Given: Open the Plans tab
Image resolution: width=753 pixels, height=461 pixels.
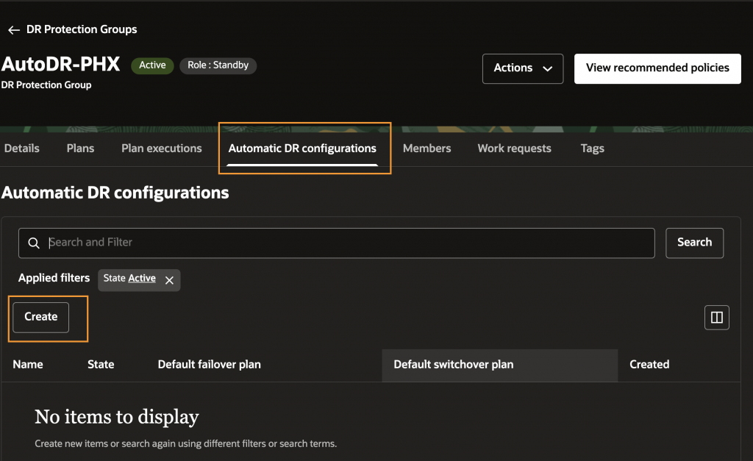Looking at the screenshot, I should 80,149.
